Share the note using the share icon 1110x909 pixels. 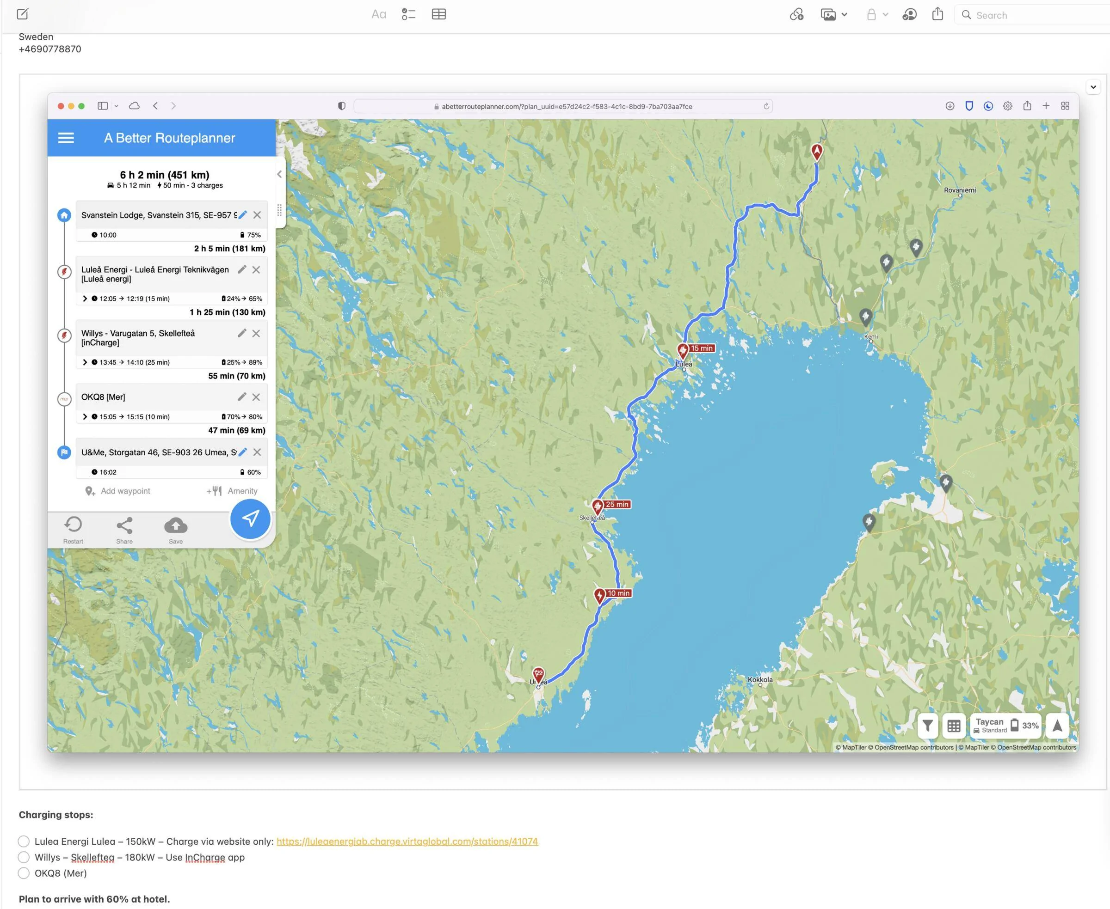[x=937, y=14]
